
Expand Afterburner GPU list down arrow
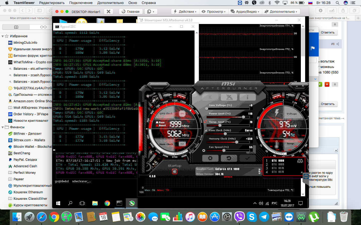point(302,172)
